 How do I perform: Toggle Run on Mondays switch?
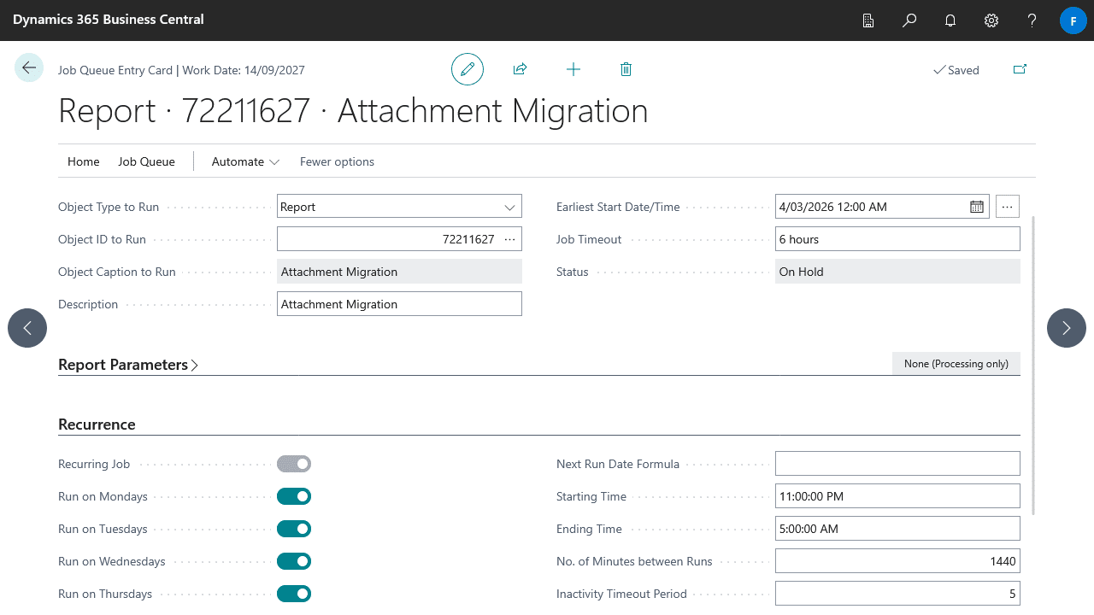tap(294, 496)
